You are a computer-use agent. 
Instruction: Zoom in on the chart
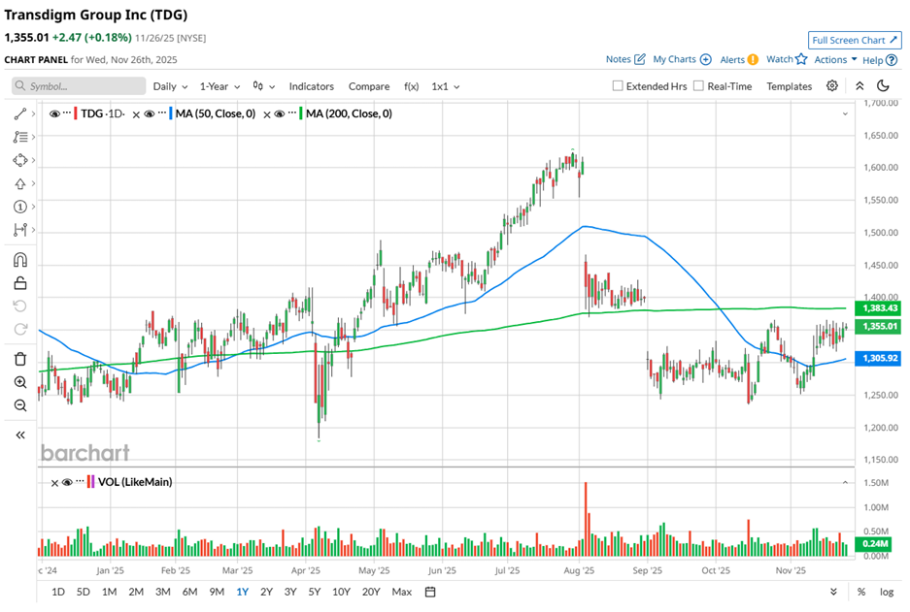[19, 382]
